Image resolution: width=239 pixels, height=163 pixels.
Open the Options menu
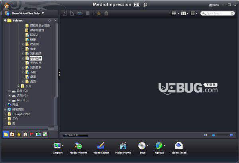click(x=214, y=5)
